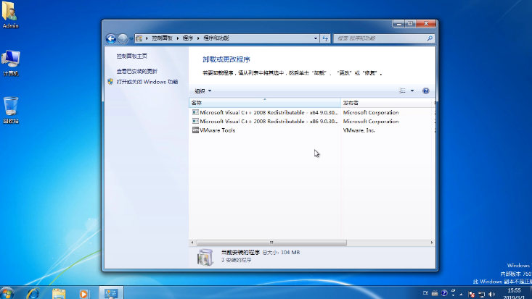Viewport: 532px width, 299px height.
Task: Launch Internet Explorer from taskbar
Action: [x=33, y=293]
